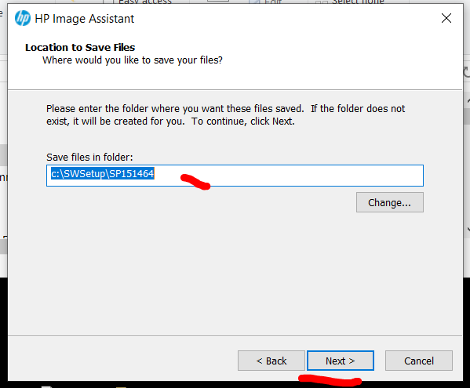The image size is (470, 388).
Task: Click the HP logo in the title bar
Action: point(23,18)
